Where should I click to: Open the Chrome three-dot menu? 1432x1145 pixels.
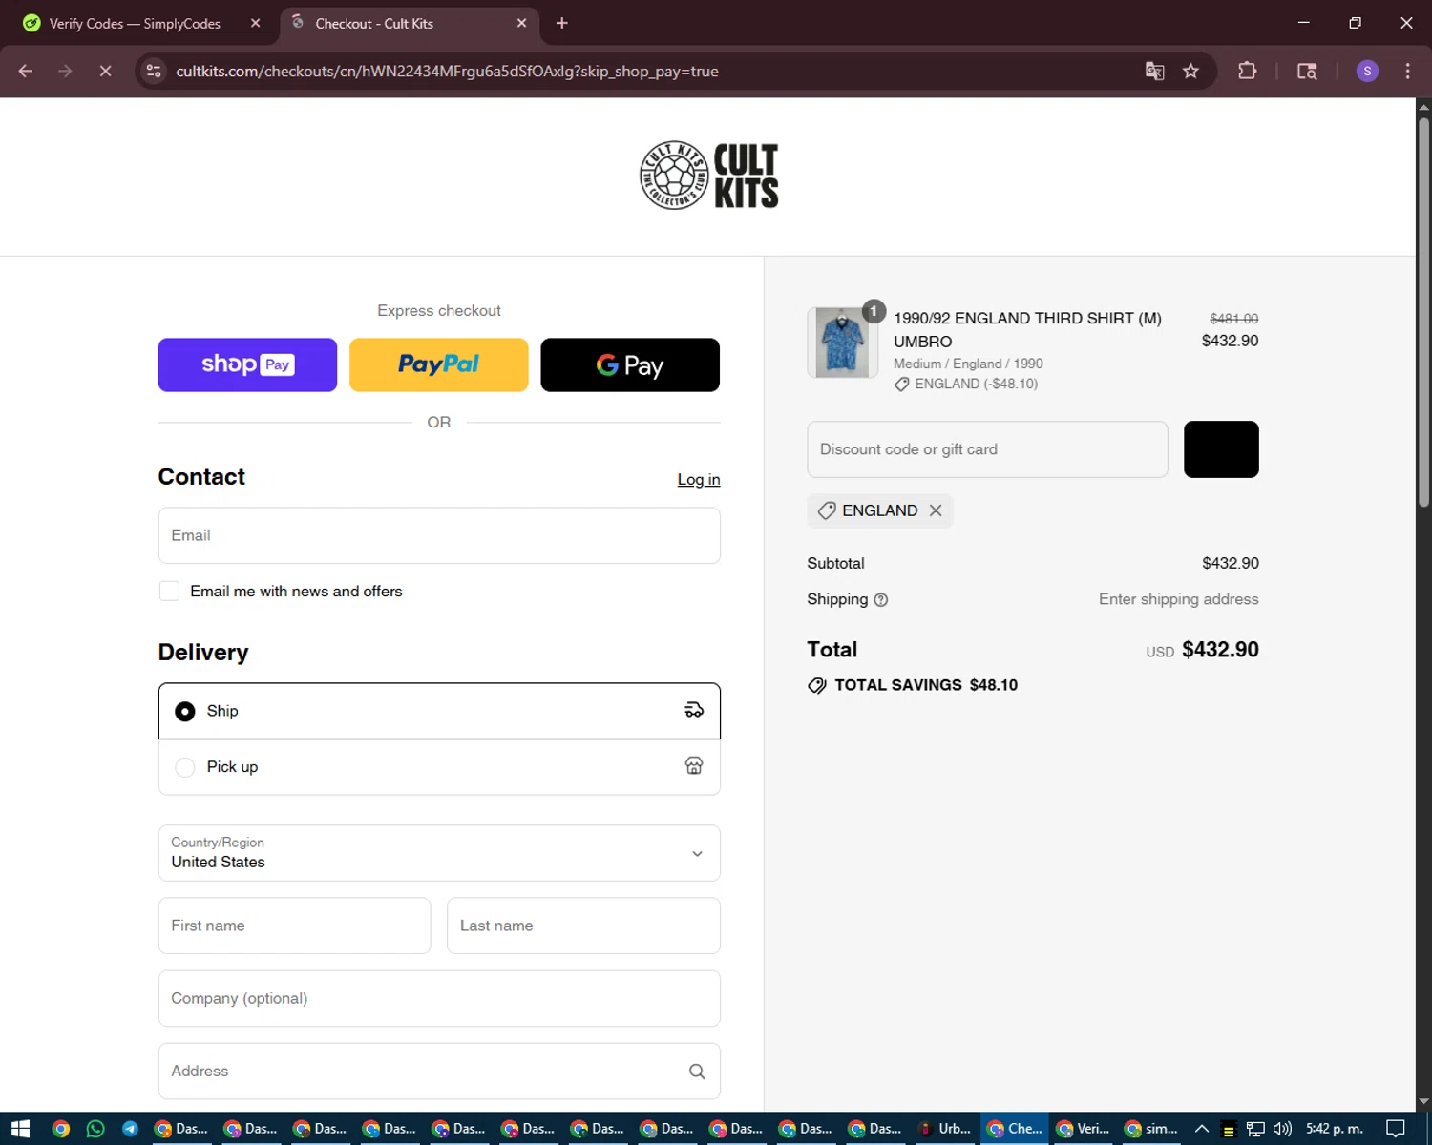[1407, 71]
